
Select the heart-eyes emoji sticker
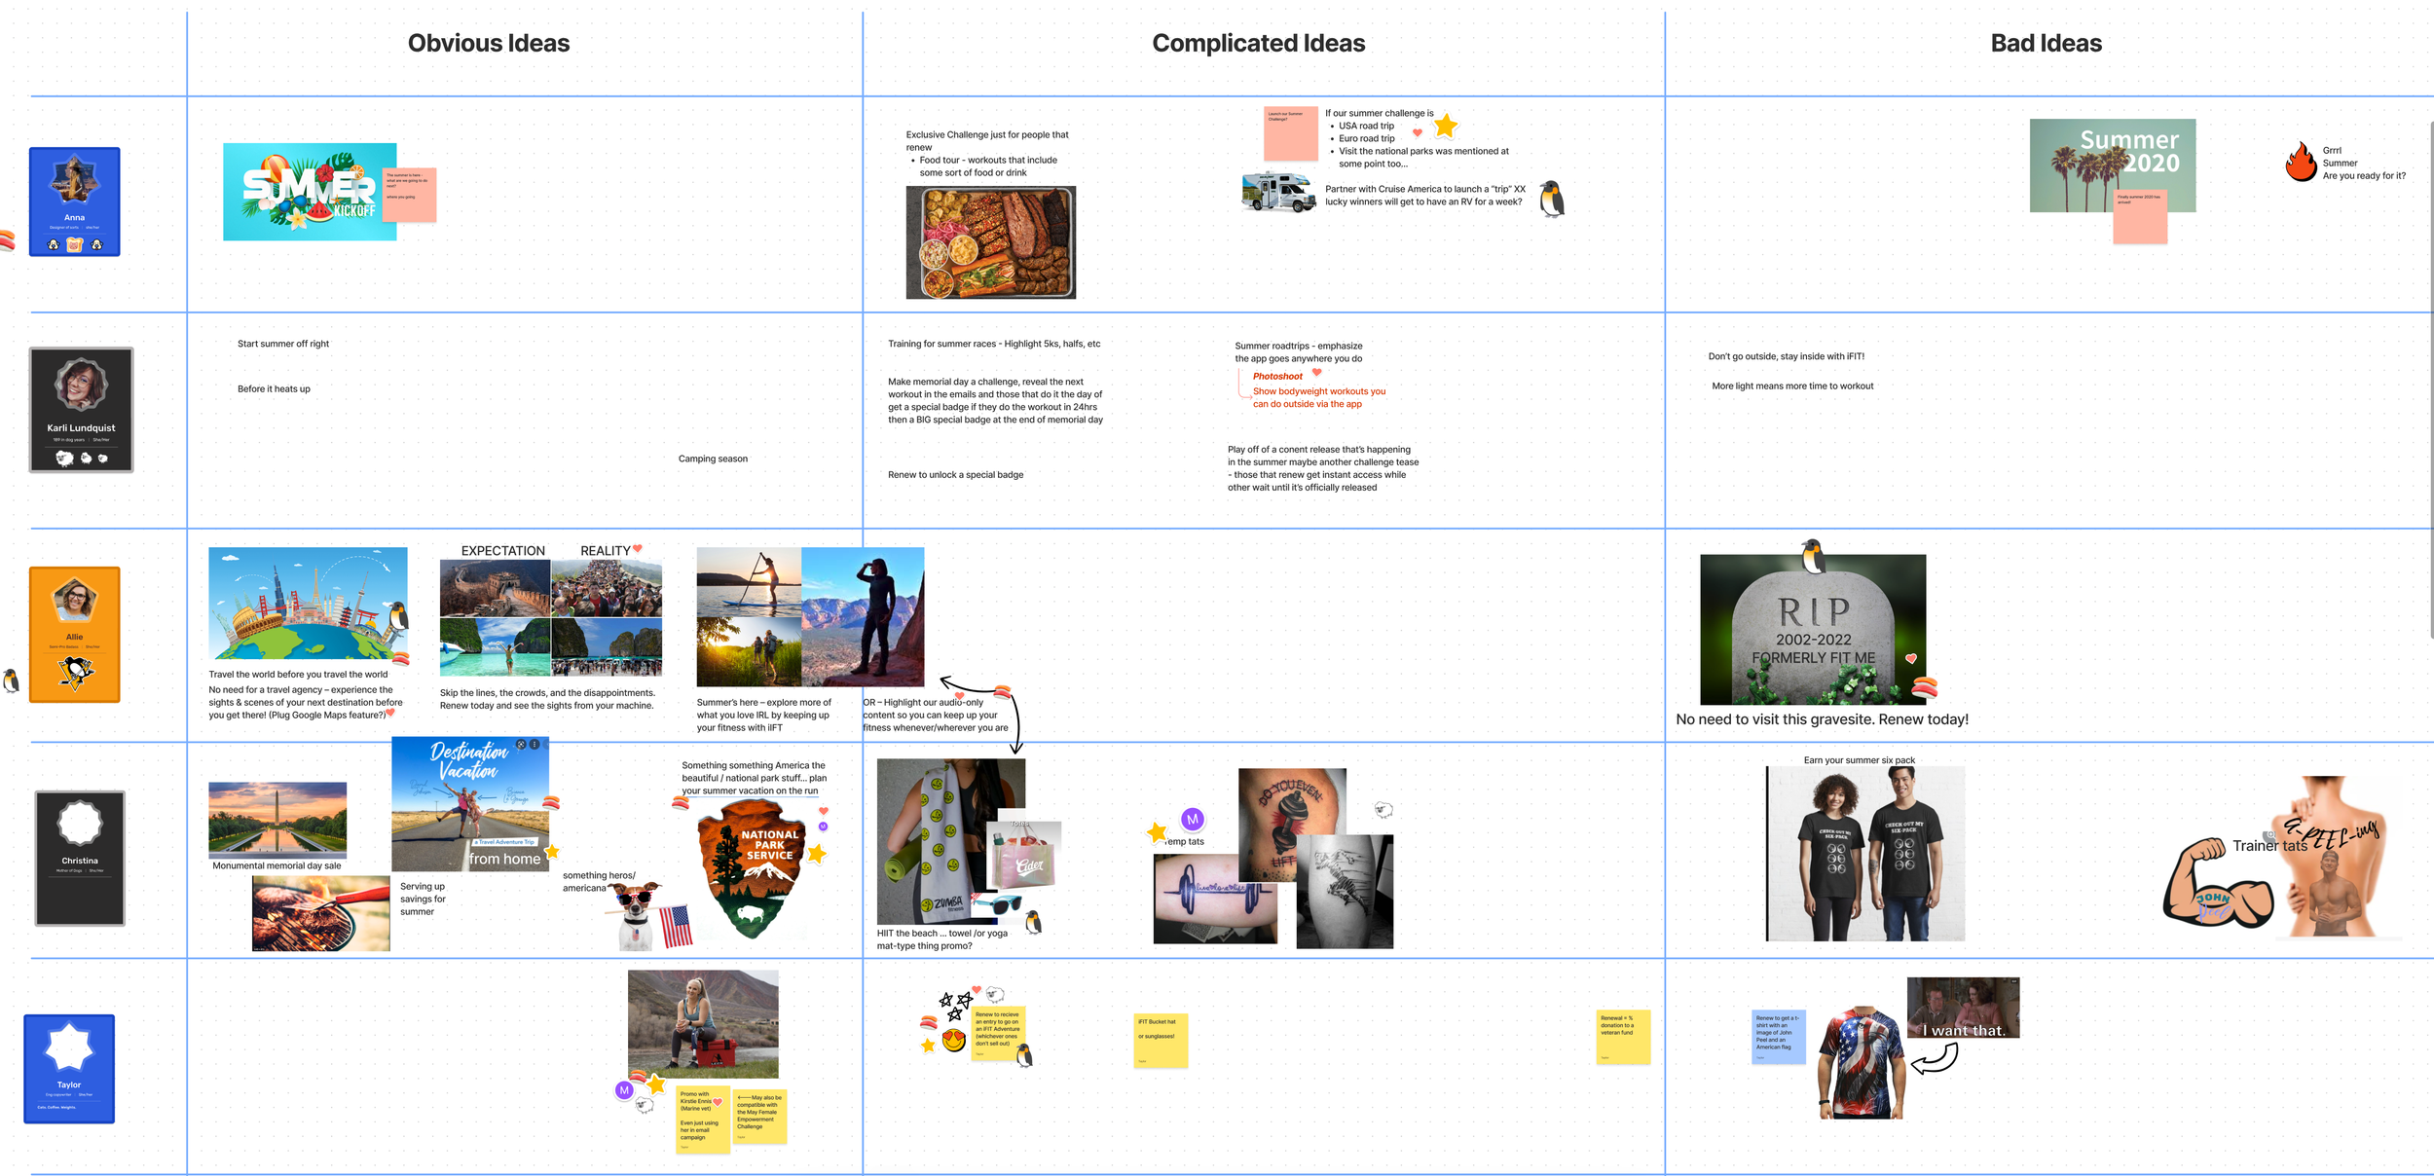[954, 1041]
